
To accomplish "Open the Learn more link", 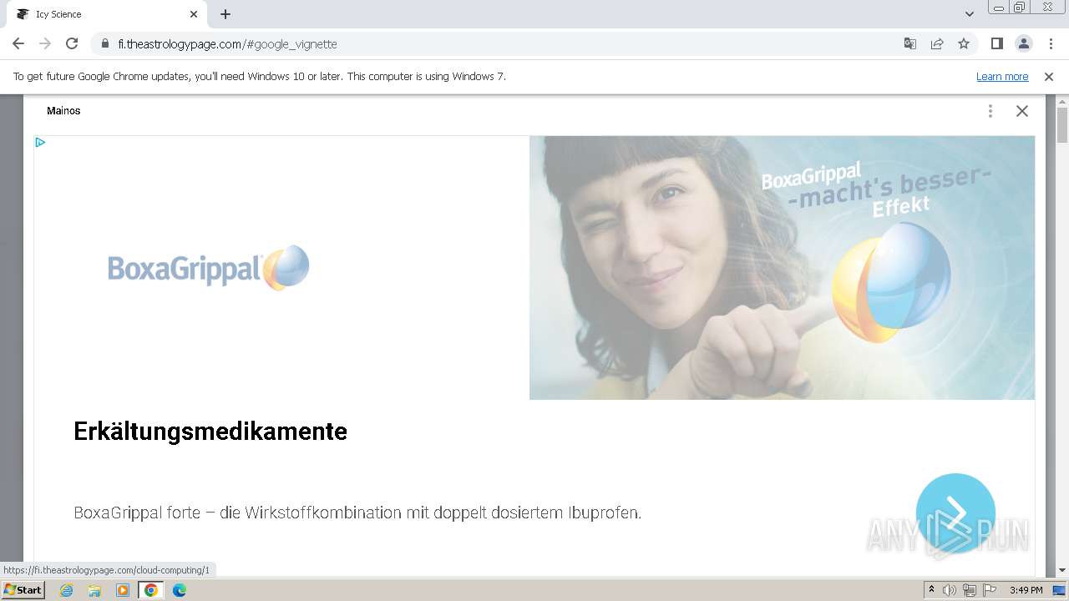I will 1002,77.
